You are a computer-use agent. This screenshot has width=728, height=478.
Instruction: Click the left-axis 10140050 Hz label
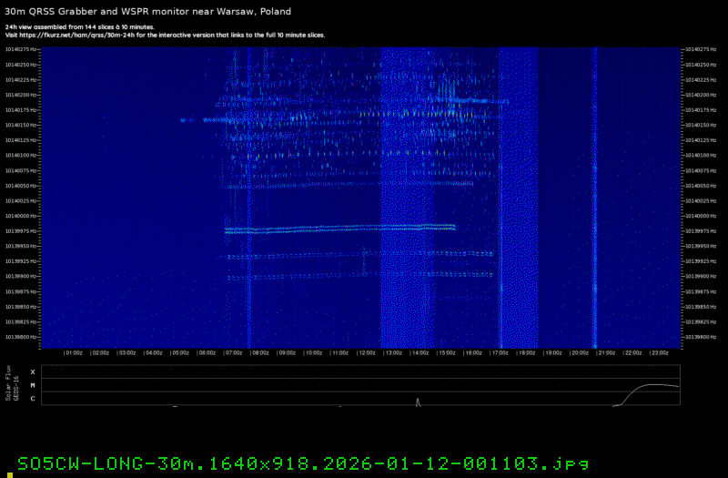point(20,186)
